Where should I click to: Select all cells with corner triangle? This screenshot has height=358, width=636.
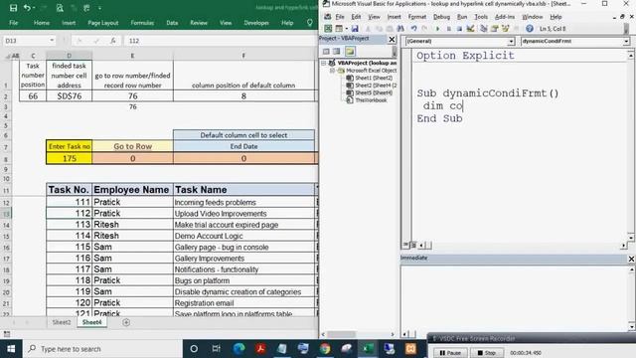click(7, 56)
